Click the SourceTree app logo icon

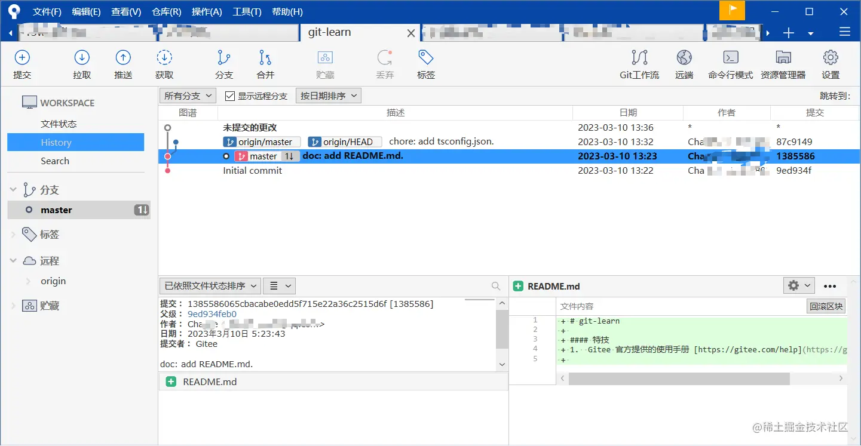point(13,11)
